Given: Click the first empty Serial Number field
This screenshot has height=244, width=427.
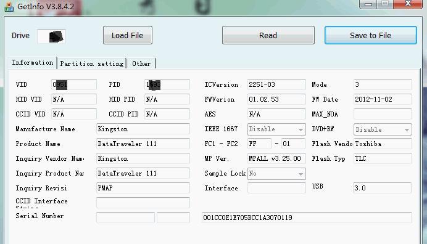Looking at the screenshot, I should (125, 218).
